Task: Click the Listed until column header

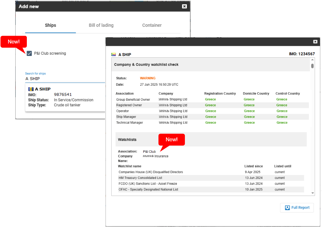Action: pos(283,166)
